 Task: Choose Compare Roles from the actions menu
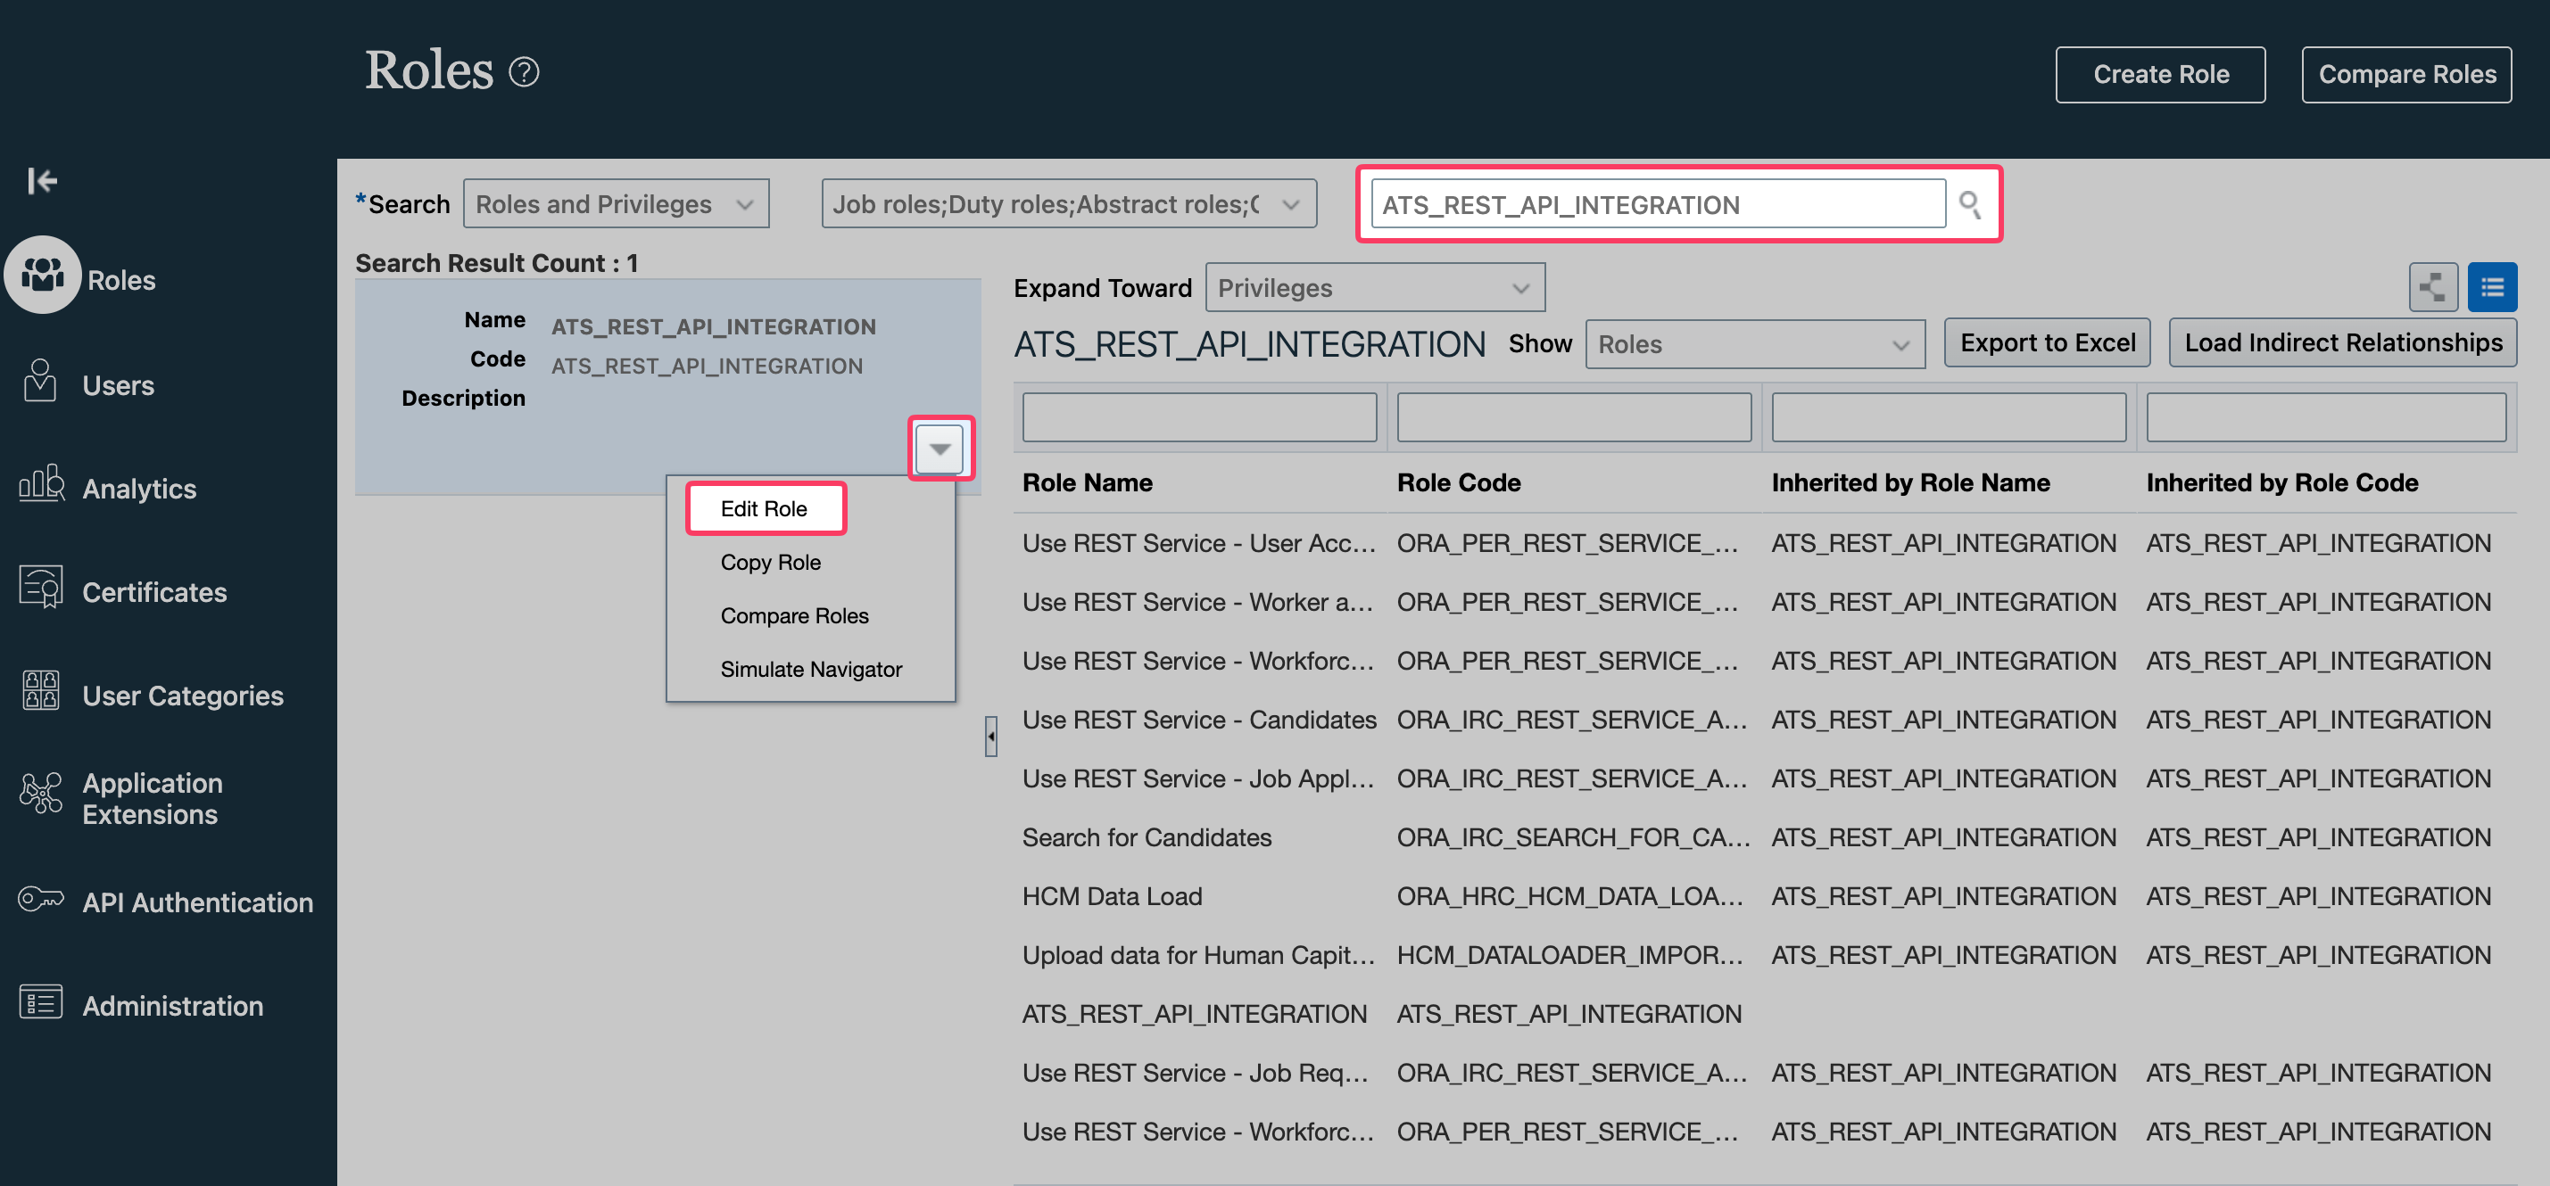point(794,615)
